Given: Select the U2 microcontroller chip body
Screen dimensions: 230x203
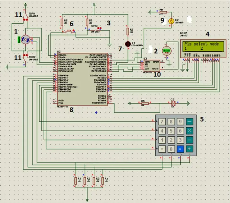Looking at the screenshot, I should click(82, 79).
